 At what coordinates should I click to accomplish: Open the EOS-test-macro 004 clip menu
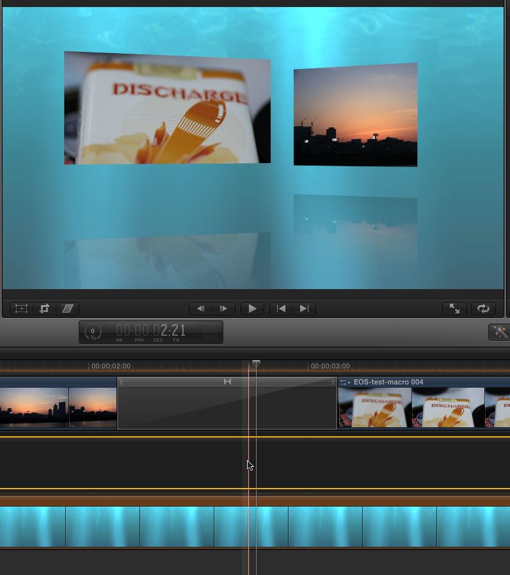click(x=346, y=382)
